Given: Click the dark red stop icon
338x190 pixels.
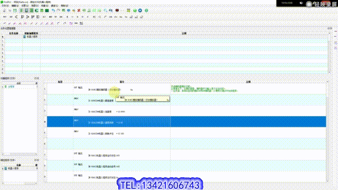Looking at the screenshot, I should pos(117,11).
